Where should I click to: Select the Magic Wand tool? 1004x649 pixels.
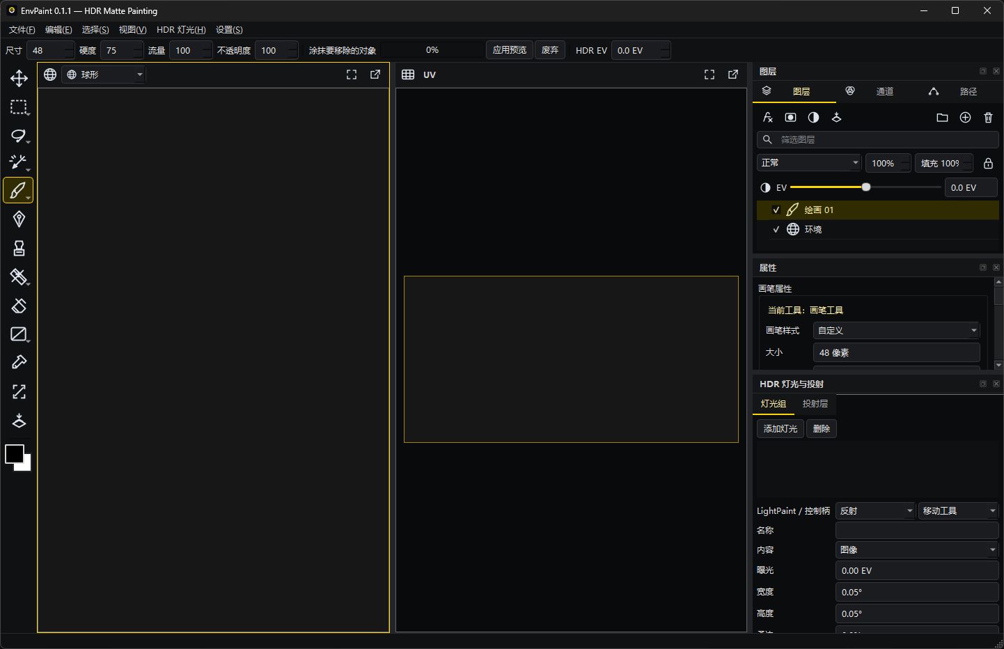click(19, 162)
